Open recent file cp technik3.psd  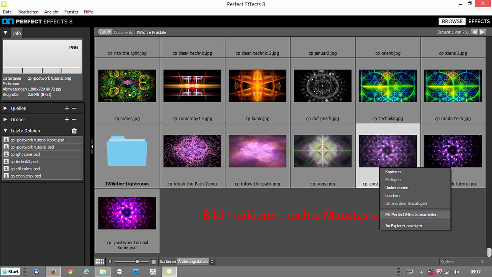(42, 162)
